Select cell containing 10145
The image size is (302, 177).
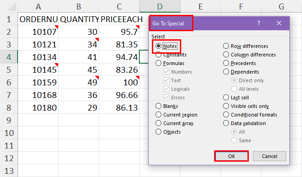pos(38,70)
